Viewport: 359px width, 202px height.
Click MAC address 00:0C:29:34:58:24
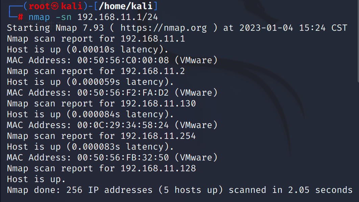coord(123,125)
